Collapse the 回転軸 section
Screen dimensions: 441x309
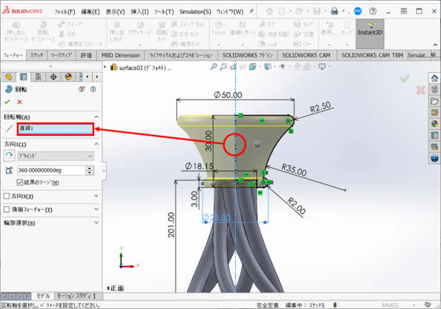coord(97,117)
